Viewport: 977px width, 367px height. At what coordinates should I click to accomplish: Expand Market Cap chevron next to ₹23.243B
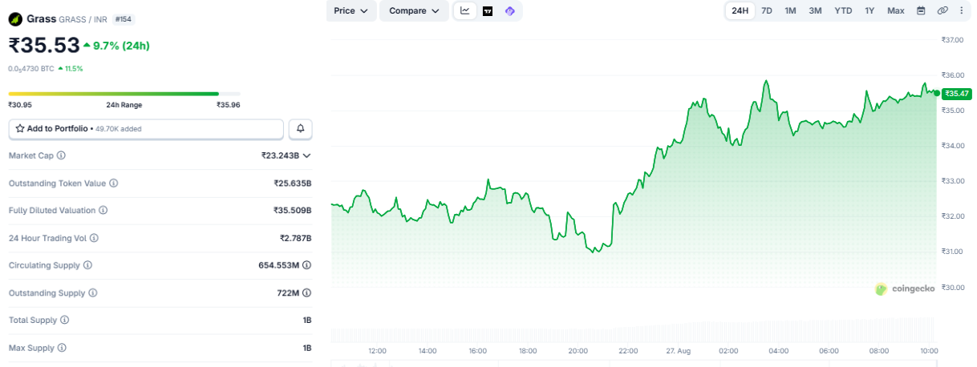tap(306, 155)
